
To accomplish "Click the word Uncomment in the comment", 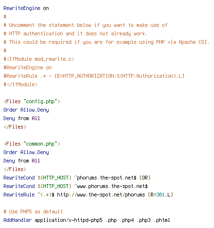I will click(x=22, y=25).
